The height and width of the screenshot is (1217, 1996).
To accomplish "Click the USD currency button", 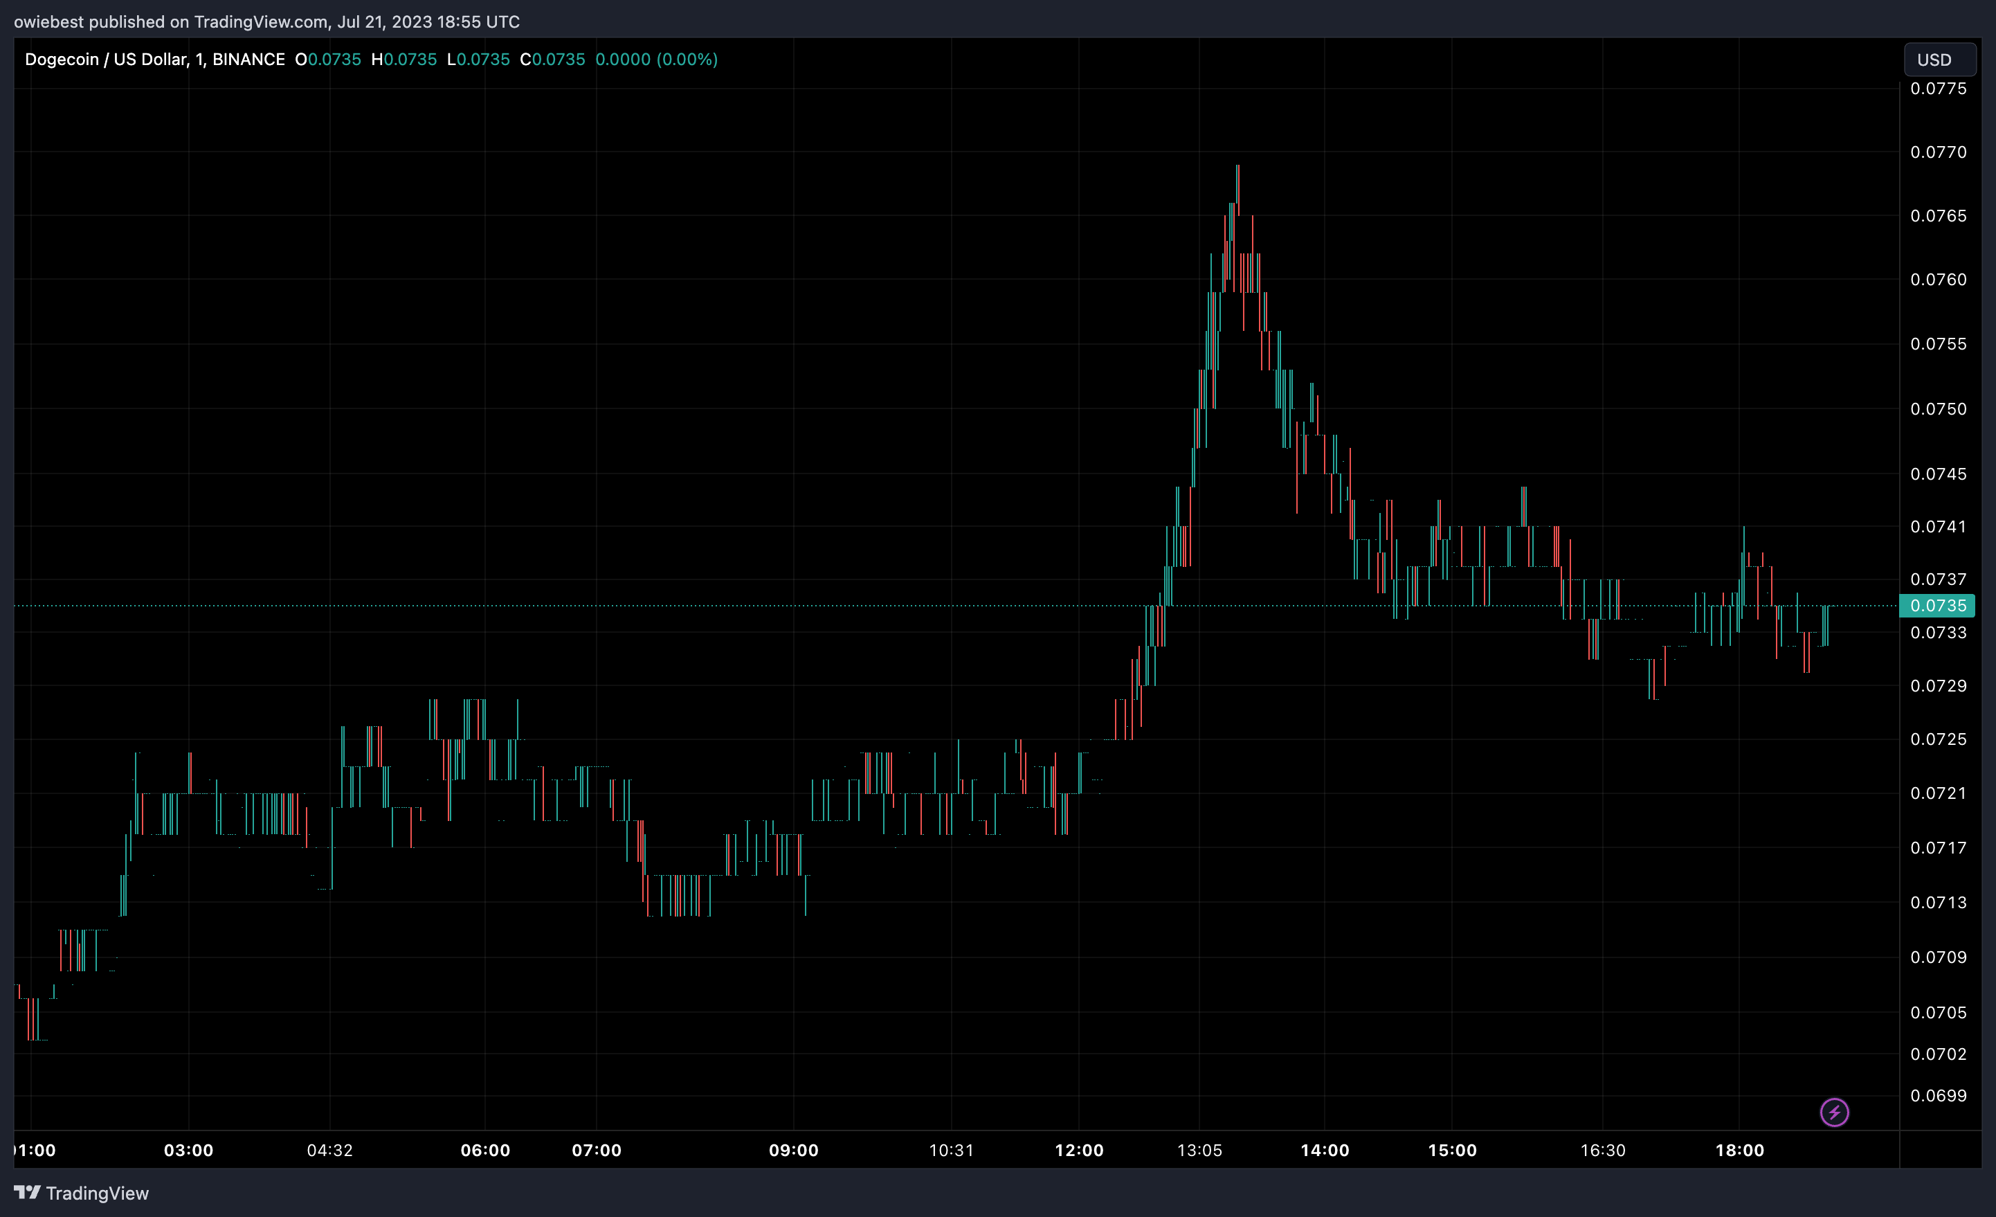I will tap(1939, 60).
